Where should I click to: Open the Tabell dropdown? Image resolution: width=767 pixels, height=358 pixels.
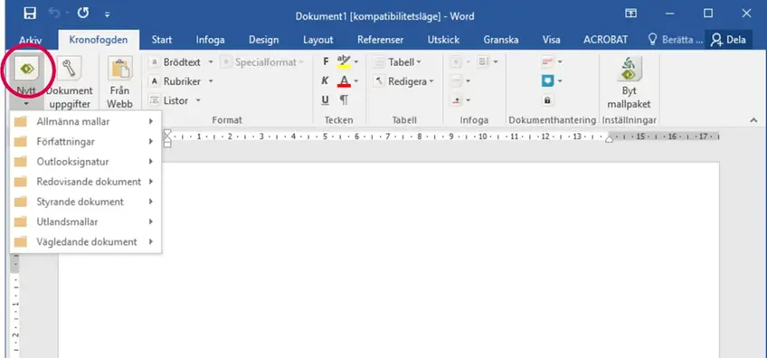coord(419,62)
